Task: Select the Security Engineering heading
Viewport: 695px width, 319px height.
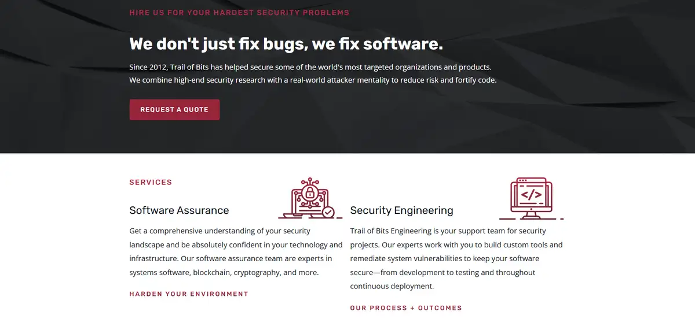Action: tap(401, 210)
